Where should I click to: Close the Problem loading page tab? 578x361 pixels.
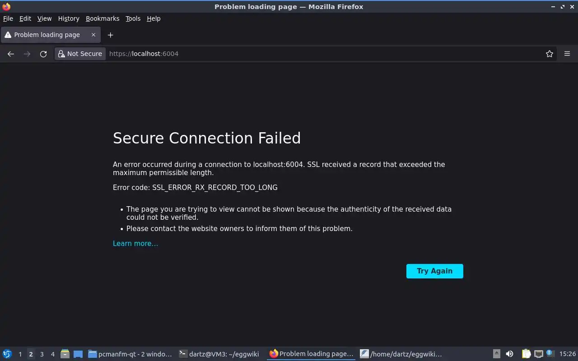click(93, 35)
